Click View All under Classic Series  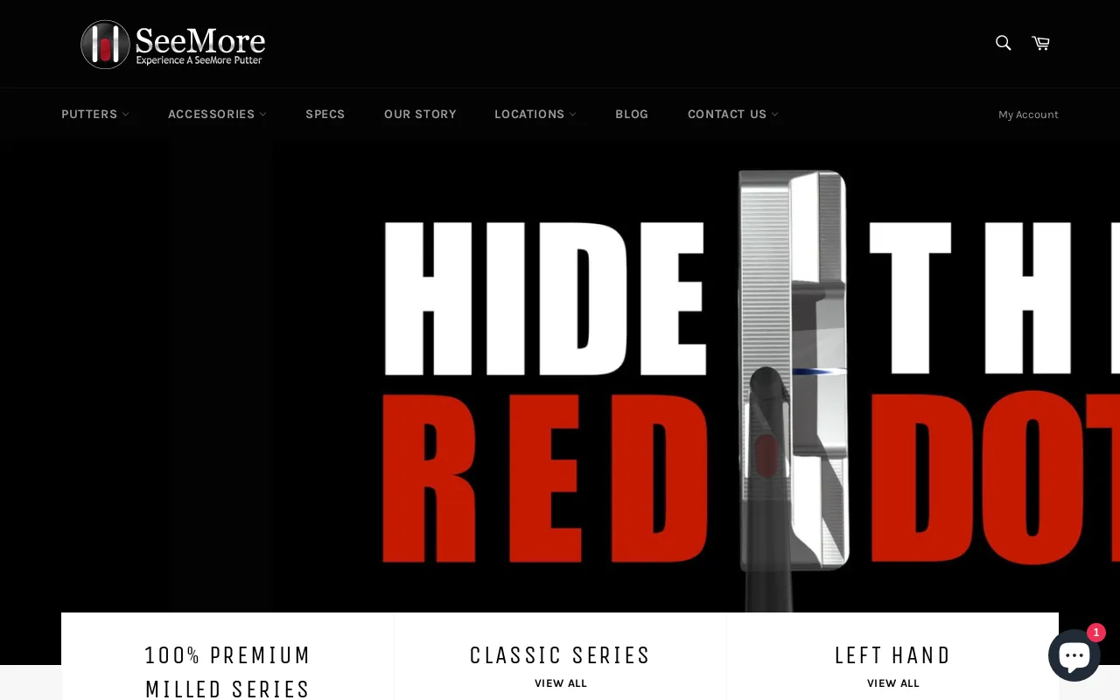pos(561,683)
